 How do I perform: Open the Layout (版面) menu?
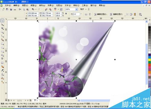pyautogui.click(x=34, y=5)
